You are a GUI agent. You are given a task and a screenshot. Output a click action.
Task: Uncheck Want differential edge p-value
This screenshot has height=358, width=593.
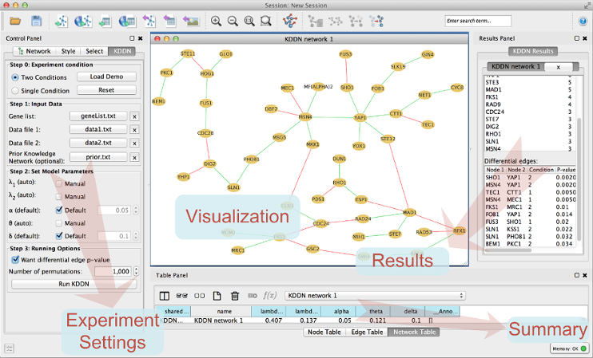pos(16,259)
